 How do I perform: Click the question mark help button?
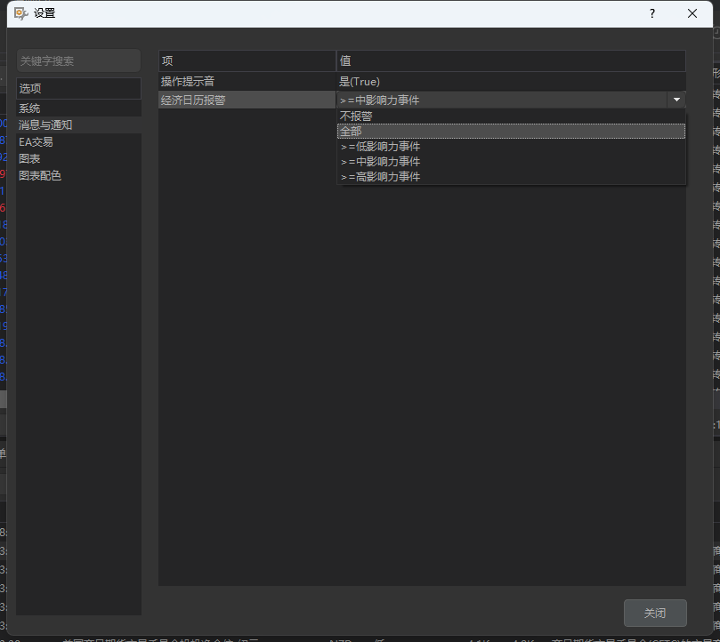point(651,13)
